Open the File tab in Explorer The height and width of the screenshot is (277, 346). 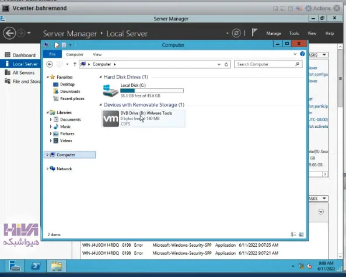click(x=53, y=54)
